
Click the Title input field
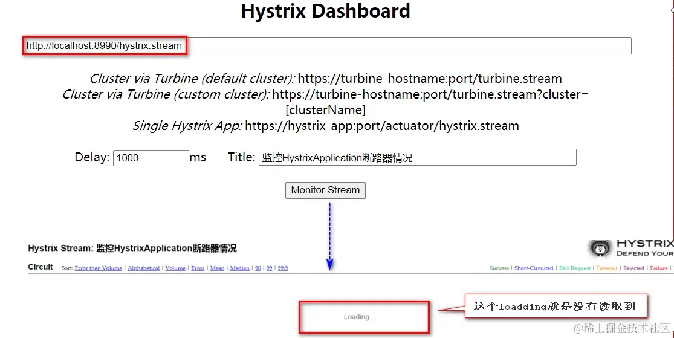pyautogui.click(x=417, y=157)
